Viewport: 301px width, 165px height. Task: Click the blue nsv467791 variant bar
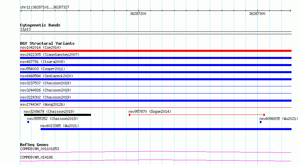156,65
